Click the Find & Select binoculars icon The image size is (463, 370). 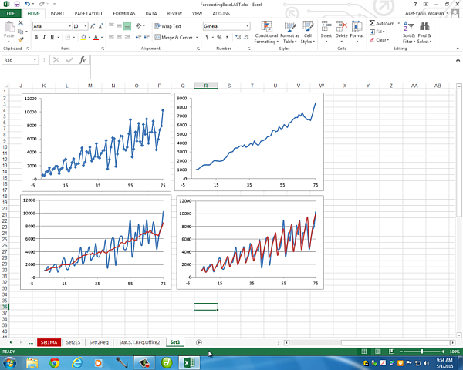click(x=424, y=26)
